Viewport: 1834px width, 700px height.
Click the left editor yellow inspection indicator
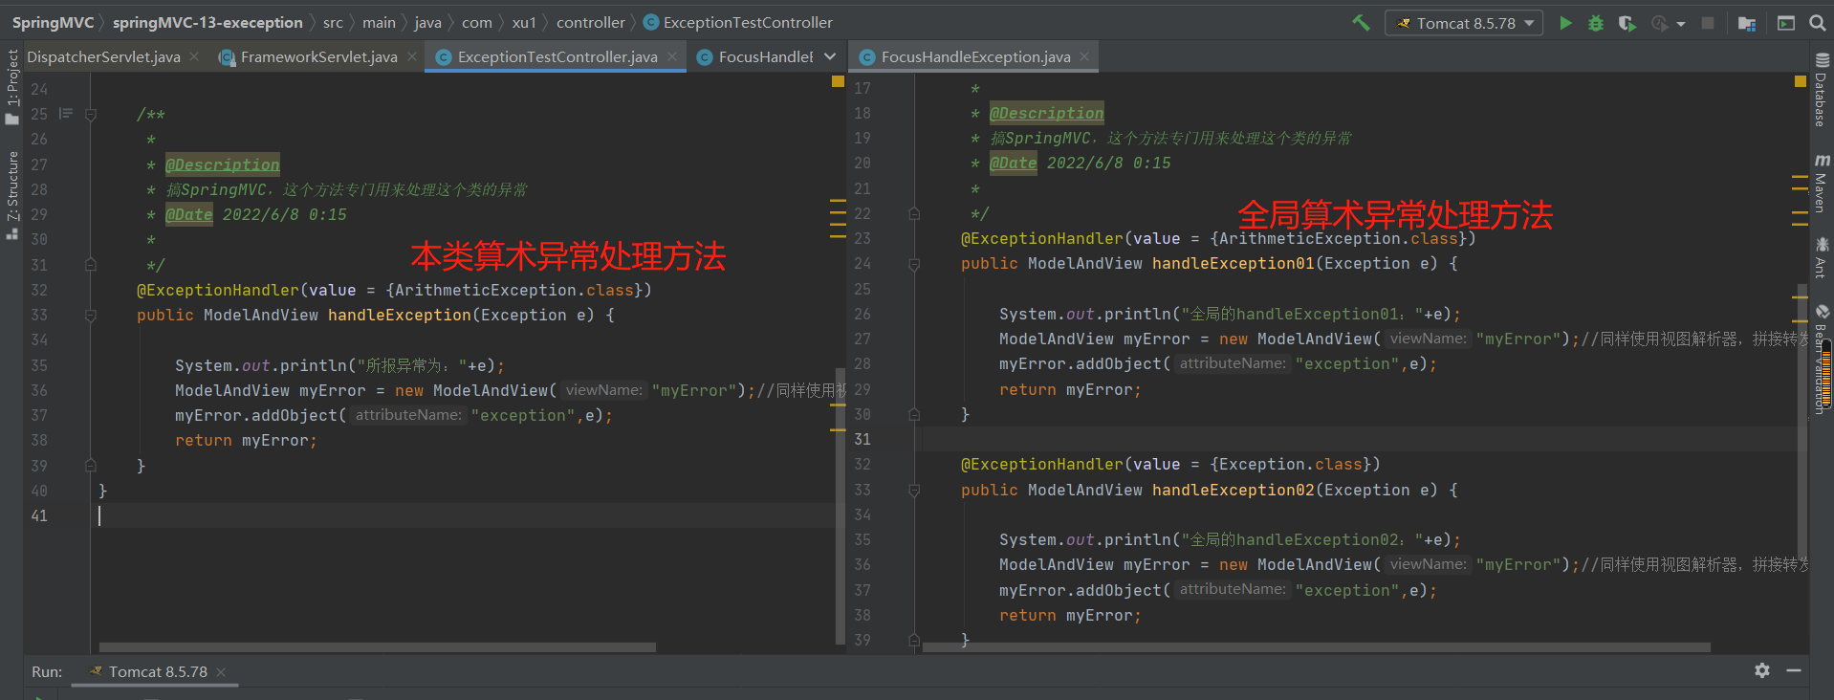pyautogui.click(x=839, y=82)
